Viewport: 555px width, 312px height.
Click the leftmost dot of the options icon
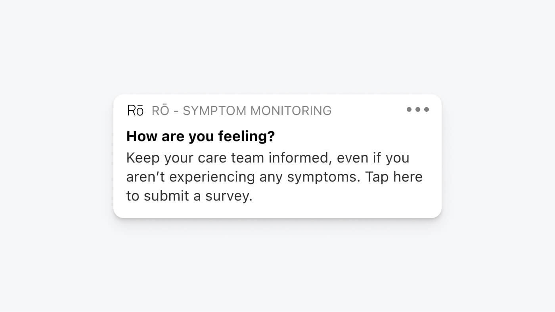pyautogui.click(x=409, y=109)
